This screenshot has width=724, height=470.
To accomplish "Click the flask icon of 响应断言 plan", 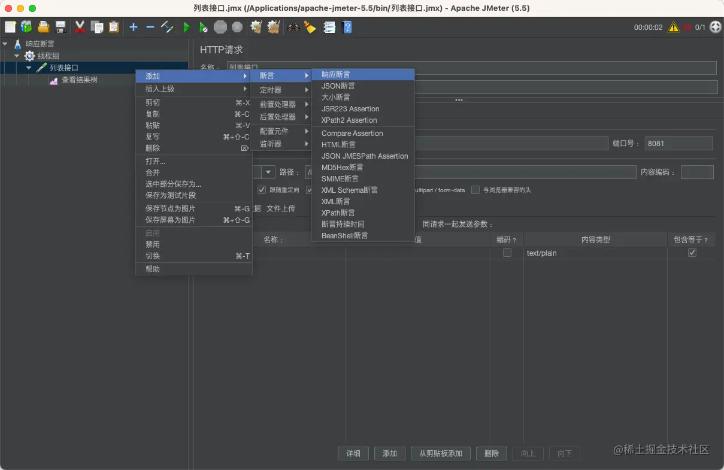I will (17, 44).
